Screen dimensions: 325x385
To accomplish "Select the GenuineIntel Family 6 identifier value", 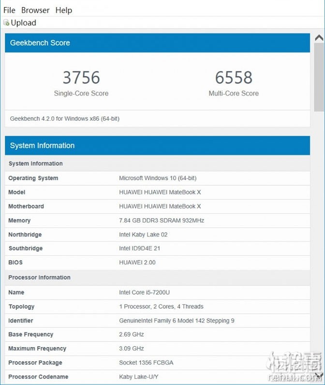I will click(177, 321).
